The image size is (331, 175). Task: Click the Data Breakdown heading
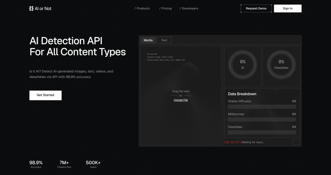(242, 94)
